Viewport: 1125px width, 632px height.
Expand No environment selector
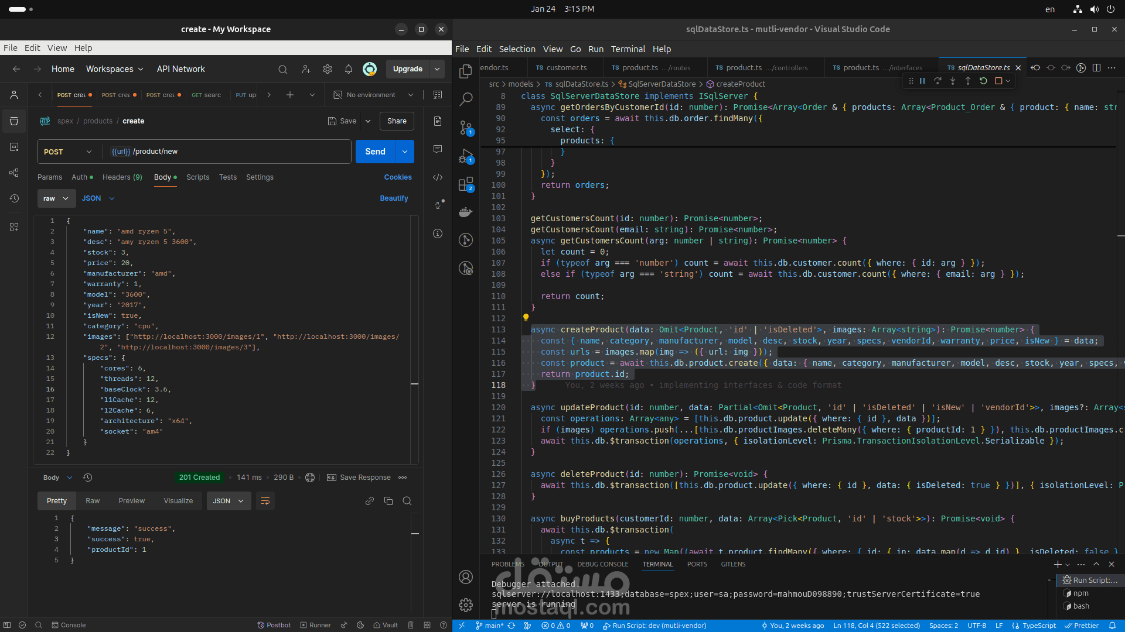(374, 95)
